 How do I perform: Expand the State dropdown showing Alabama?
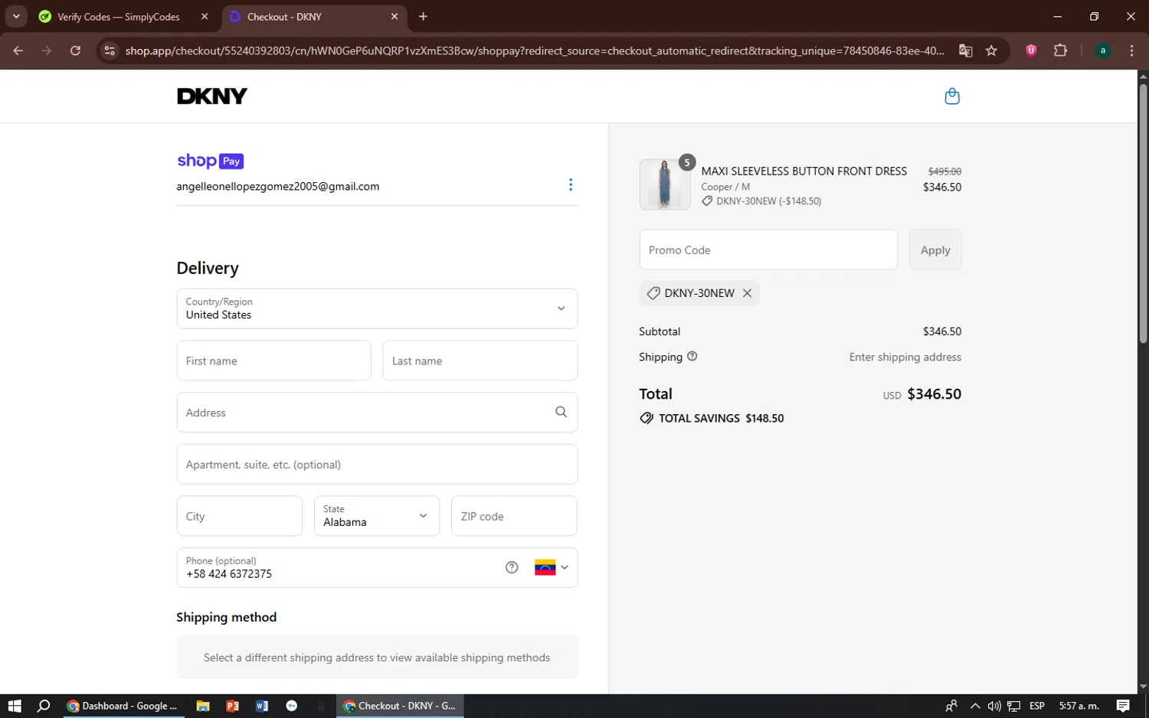coord(377,516)
